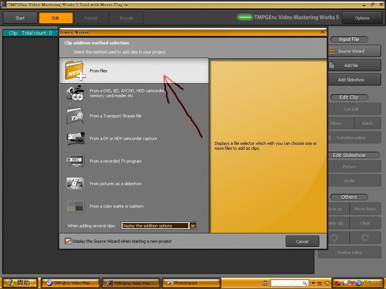Choose the DVD, BD, AVCHD camcorder source icon
Image resolution: width=386 pixels, height=289 pixels.
click(x=75, y=93)
